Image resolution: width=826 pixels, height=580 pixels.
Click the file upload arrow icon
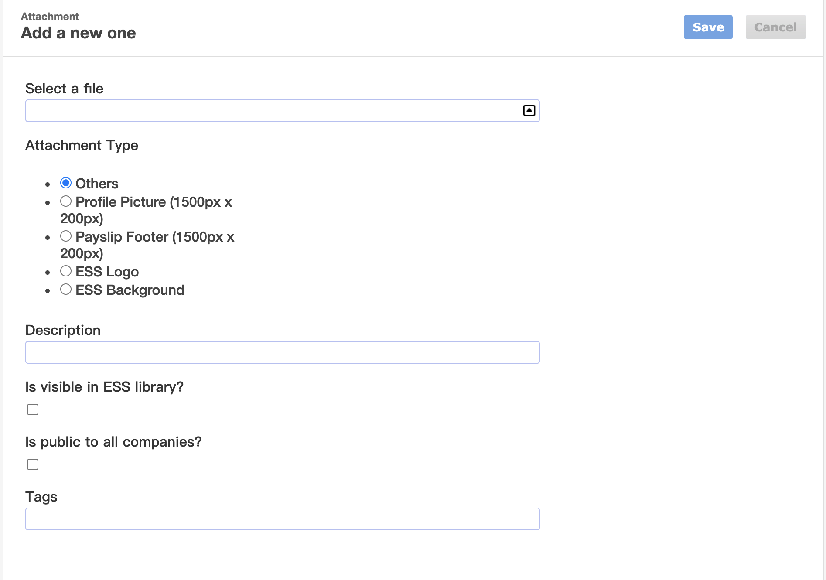529,111
